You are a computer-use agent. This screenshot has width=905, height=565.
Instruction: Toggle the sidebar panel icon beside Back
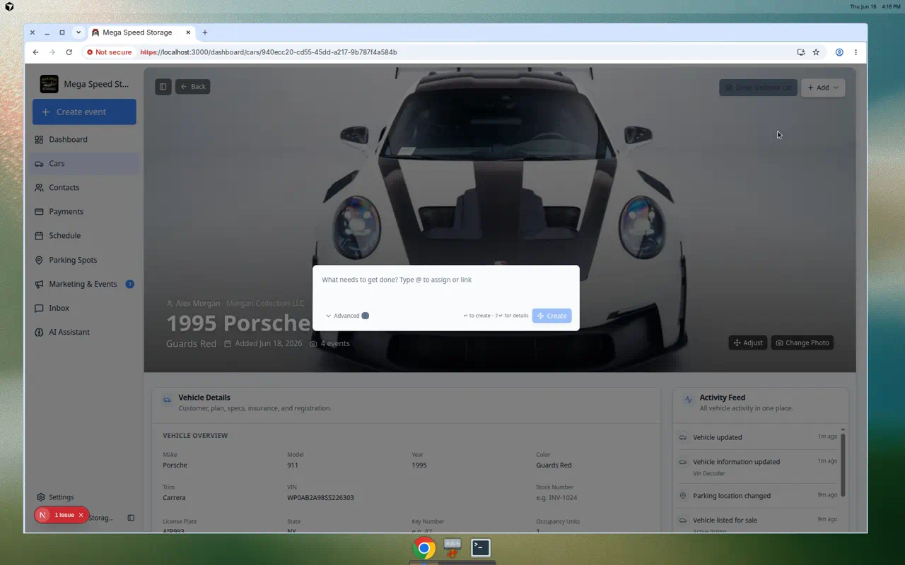coord(163,87)
